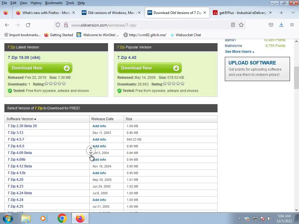Image resolution: width=299 pixels, height=224 pixels.
Task: Click the 7 Zip 4.42 title link
Action: click(x=127, y=57)
